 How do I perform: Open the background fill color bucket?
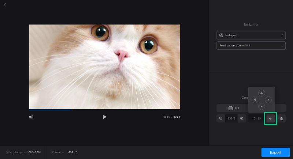coord(281,118)
